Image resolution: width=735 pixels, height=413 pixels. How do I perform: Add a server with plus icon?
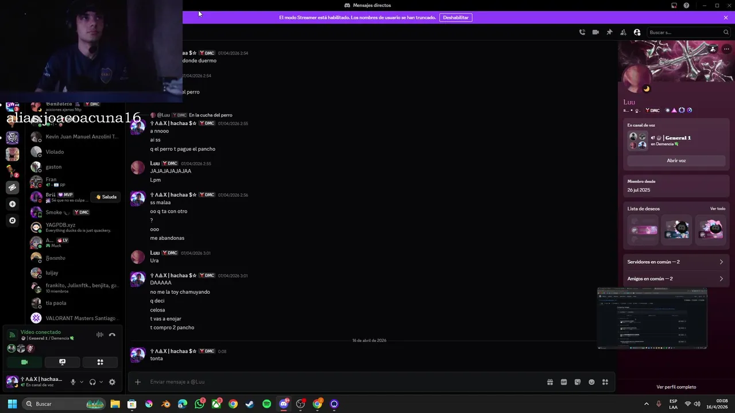tap(13, 204)
